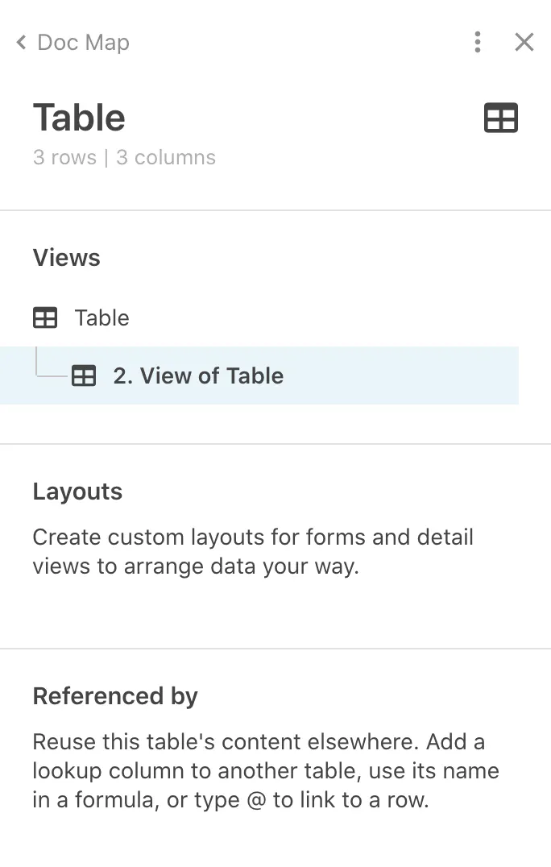551x867 pixels.
Task: Click the Referenced by section header
Action: pos(115,695)
